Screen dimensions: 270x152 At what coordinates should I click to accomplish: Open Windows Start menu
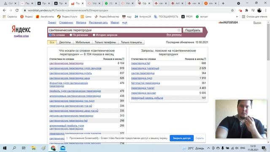[x=5, y=148]
